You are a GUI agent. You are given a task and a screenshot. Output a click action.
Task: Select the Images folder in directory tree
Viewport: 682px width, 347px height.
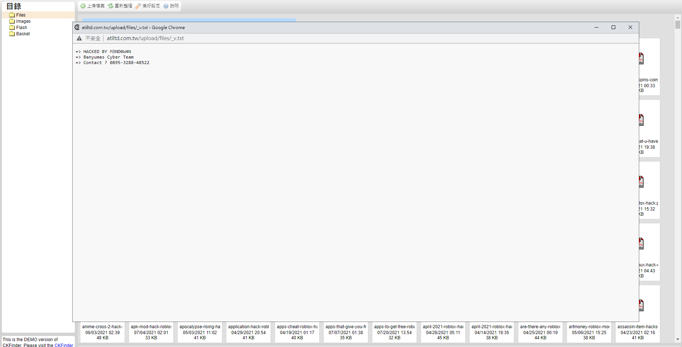click(23, 21)
